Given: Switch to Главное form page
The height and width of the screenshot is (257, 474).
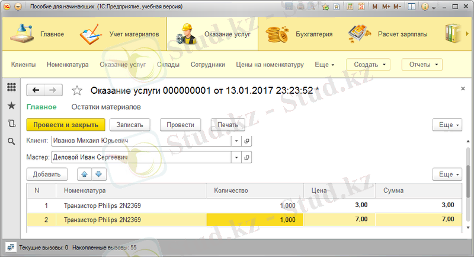Looking at the screenshot, I should [x=41, y=107].
